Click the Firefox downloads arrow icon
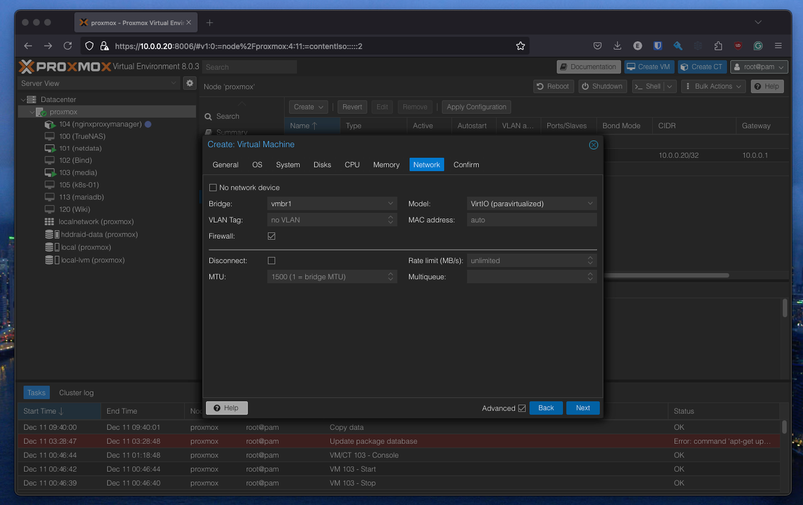Viewport: 803px width, 505px height. pyautogui.click(x=617, y=46)
